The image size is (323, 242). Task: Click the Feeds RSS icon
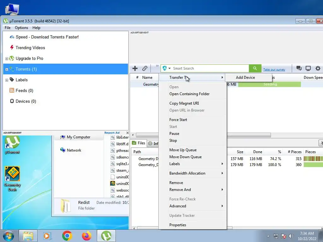click(x=12, y=90)
